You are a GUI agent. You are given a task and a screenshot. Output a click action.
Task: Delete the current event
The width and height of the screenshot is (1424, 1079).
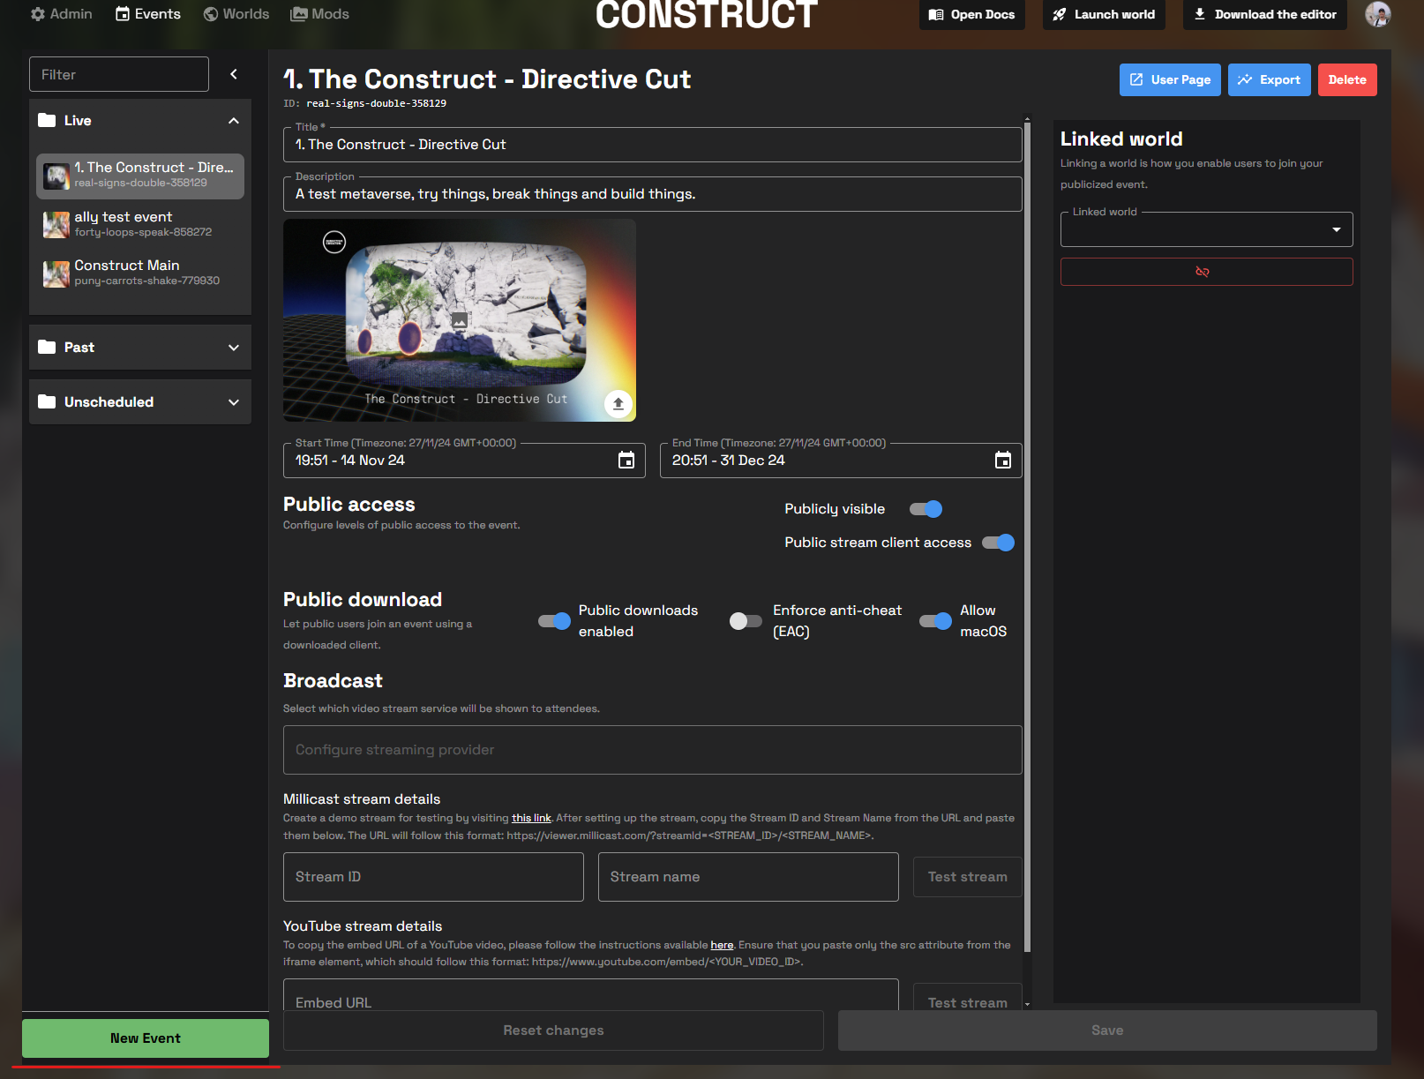[x=1346, y=79]
